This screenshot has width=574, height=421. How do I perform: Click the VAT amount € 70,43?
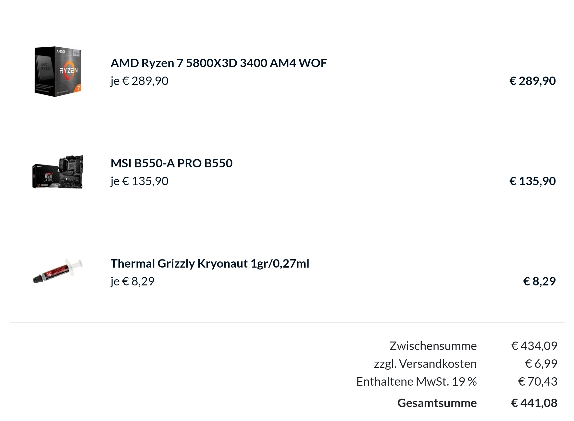538,381
